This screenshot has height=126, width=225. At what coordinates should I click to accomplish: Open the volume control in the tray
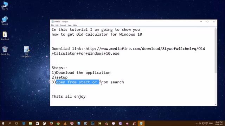point(200,124)
